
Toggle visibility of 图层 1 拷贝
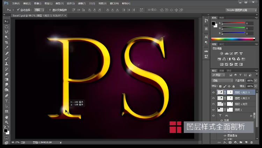213,104
